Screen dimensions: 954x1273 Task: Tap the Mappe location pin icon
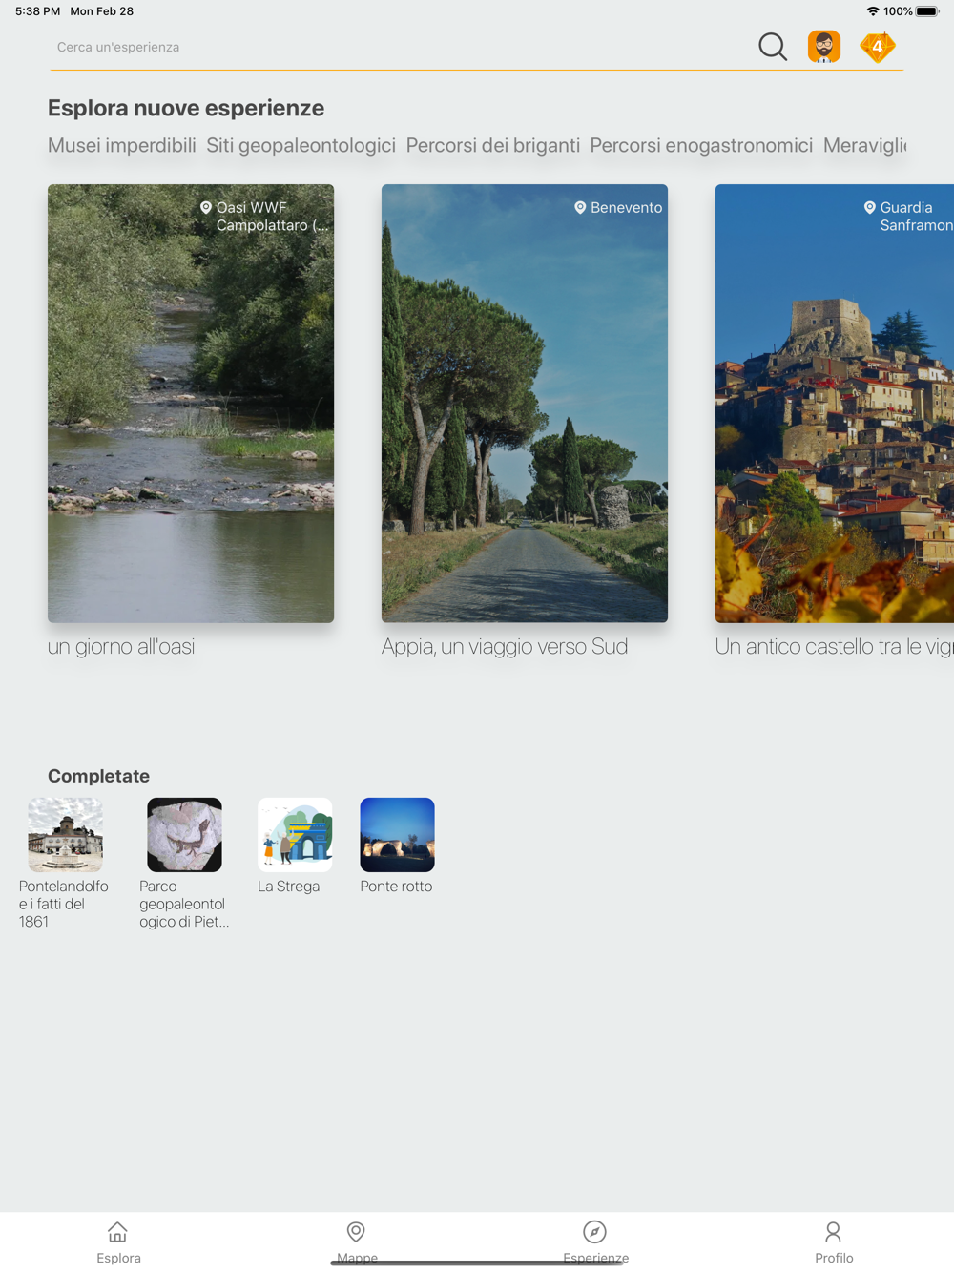point(356,1232)
